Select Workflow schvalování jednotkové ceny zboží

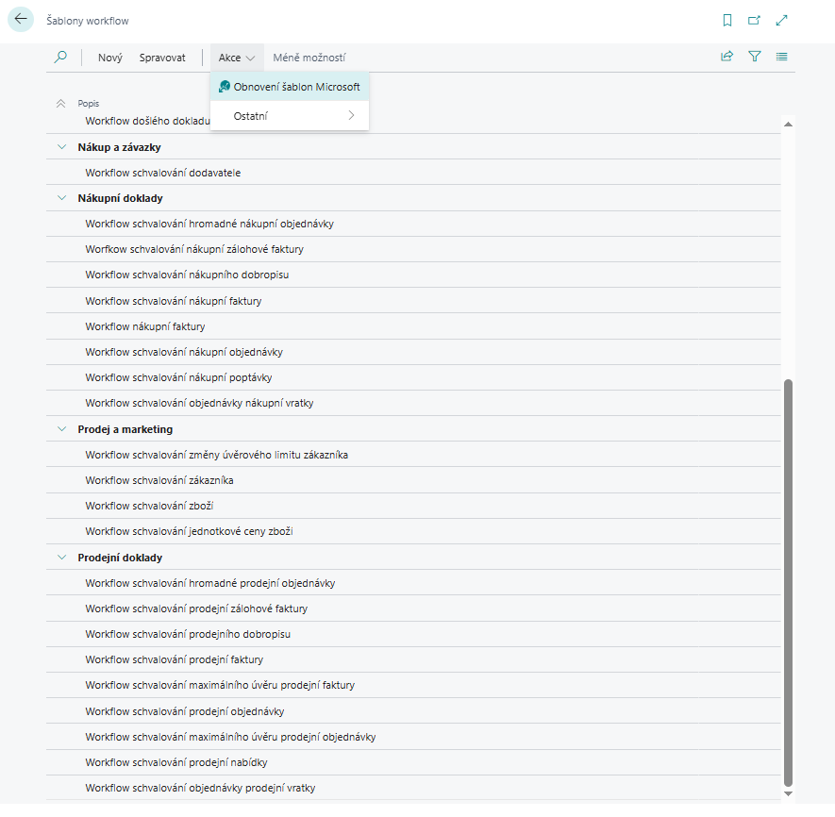[413, 531]
